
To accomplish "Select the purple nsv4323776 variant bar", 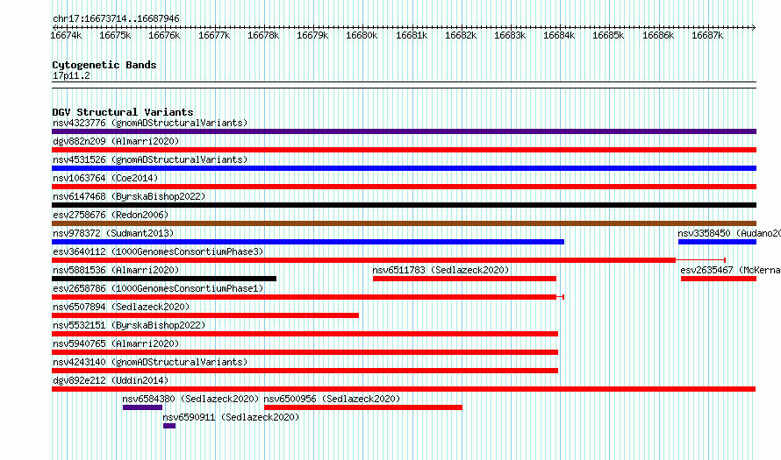I will [404, 131].
